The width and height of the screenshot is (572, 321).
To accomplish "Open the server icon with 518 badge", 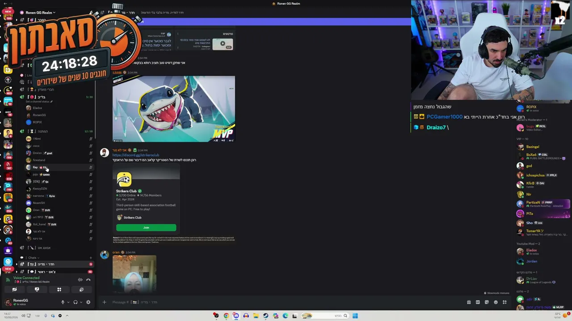I will [x=8, y=187].
